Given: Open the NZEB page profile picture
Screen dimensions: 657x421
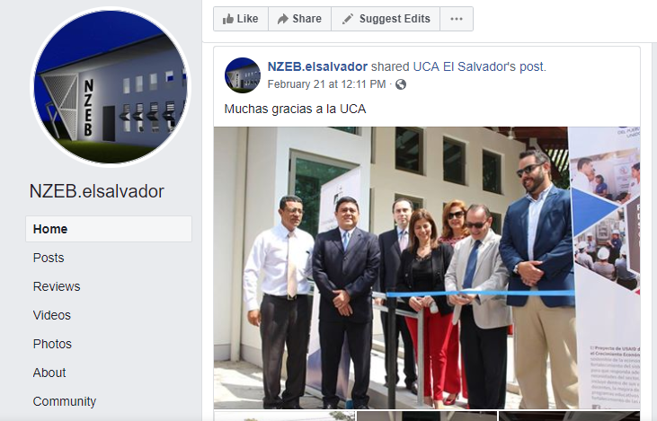Looking at the screenshot, I should 111,87.
